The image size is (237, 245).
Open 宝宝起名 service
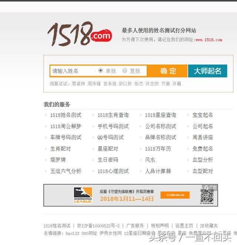tap(203, 115)
